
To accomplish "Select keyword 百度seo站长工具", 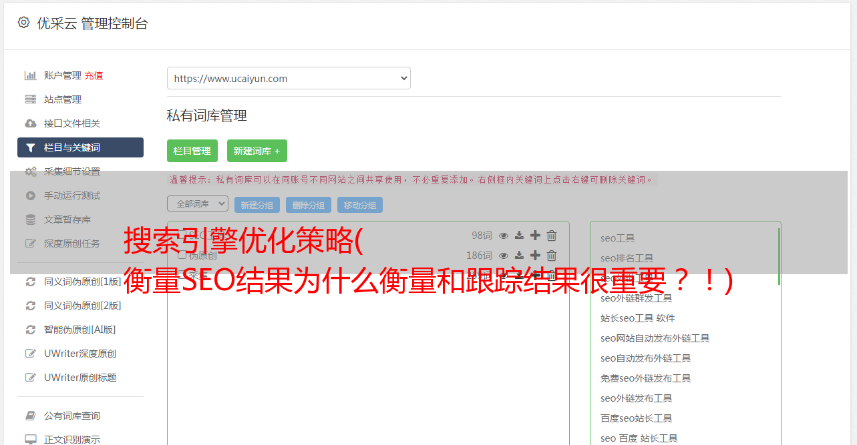I will click(637, 418).
